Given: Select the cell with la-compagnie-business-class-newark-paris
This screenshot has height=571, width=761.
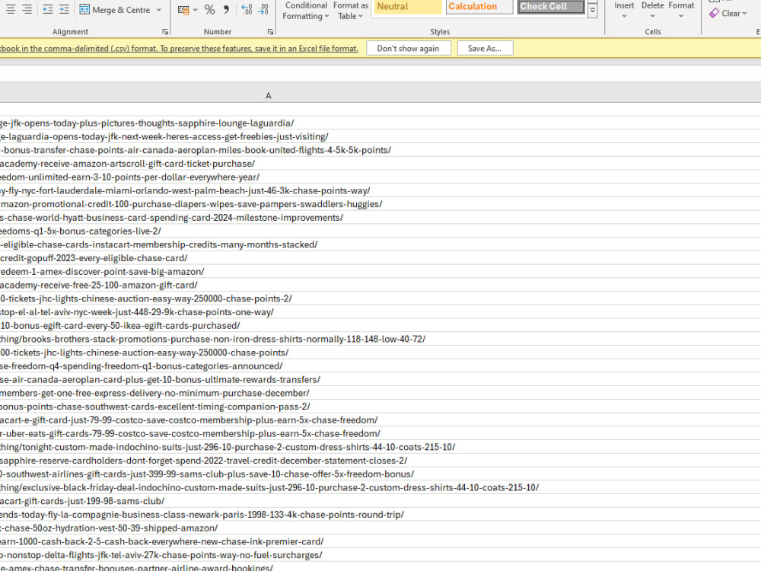Looking at the screenshot, I should point(380,515).
